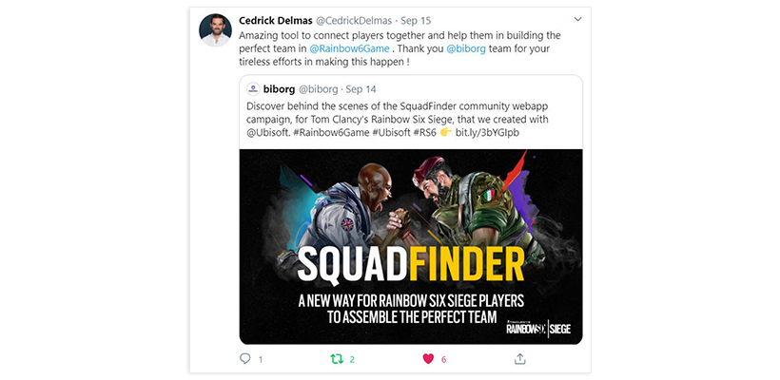Retweet using the green arrows icon

click(337, 359)
